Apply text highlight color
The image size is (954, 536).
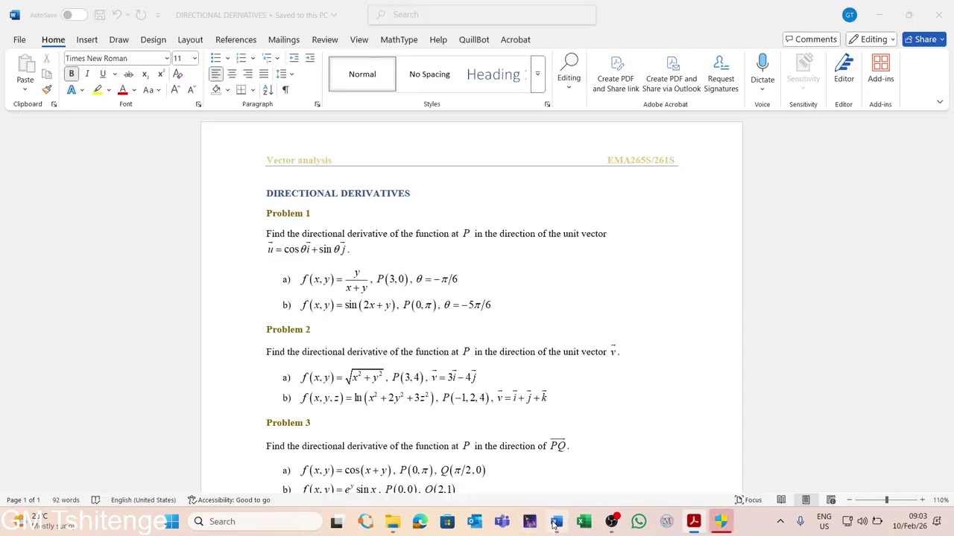click(97, 89)
